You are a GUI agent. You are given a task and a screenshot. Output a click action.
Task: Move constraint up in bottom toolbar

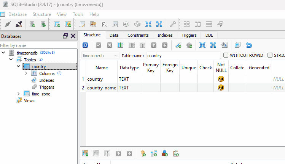tap(118, 153)
